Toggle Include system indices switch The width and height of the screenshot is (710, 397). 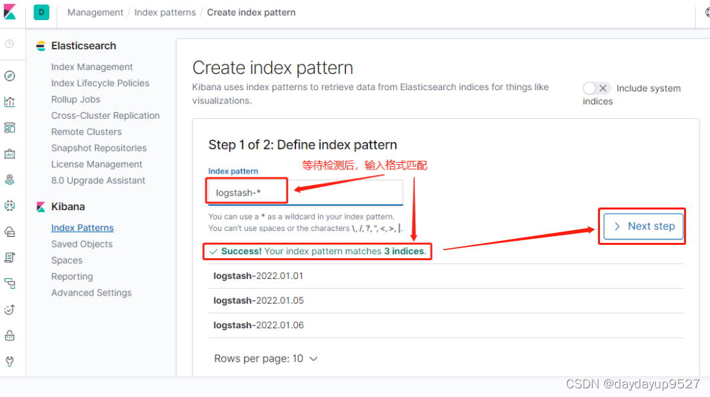coord(597,88)
